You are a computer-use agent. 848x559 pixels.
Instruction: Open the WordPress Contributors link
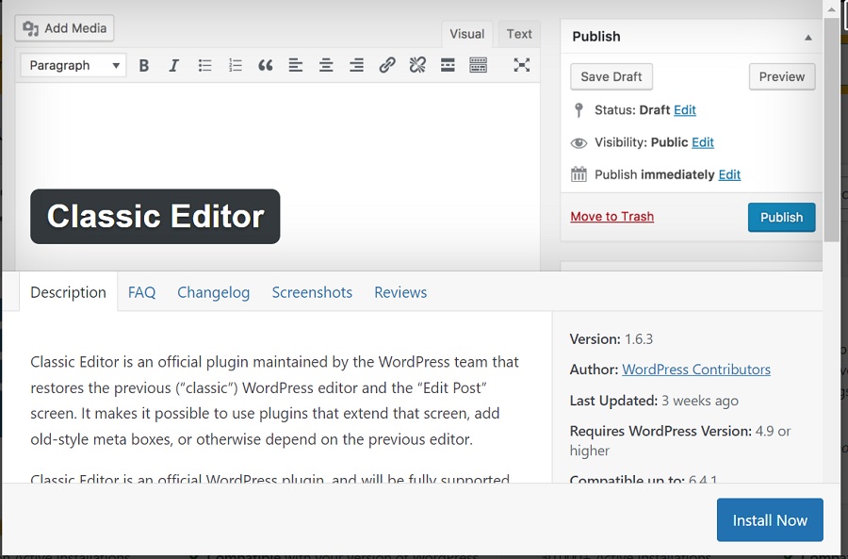click(x=696, y=369)
